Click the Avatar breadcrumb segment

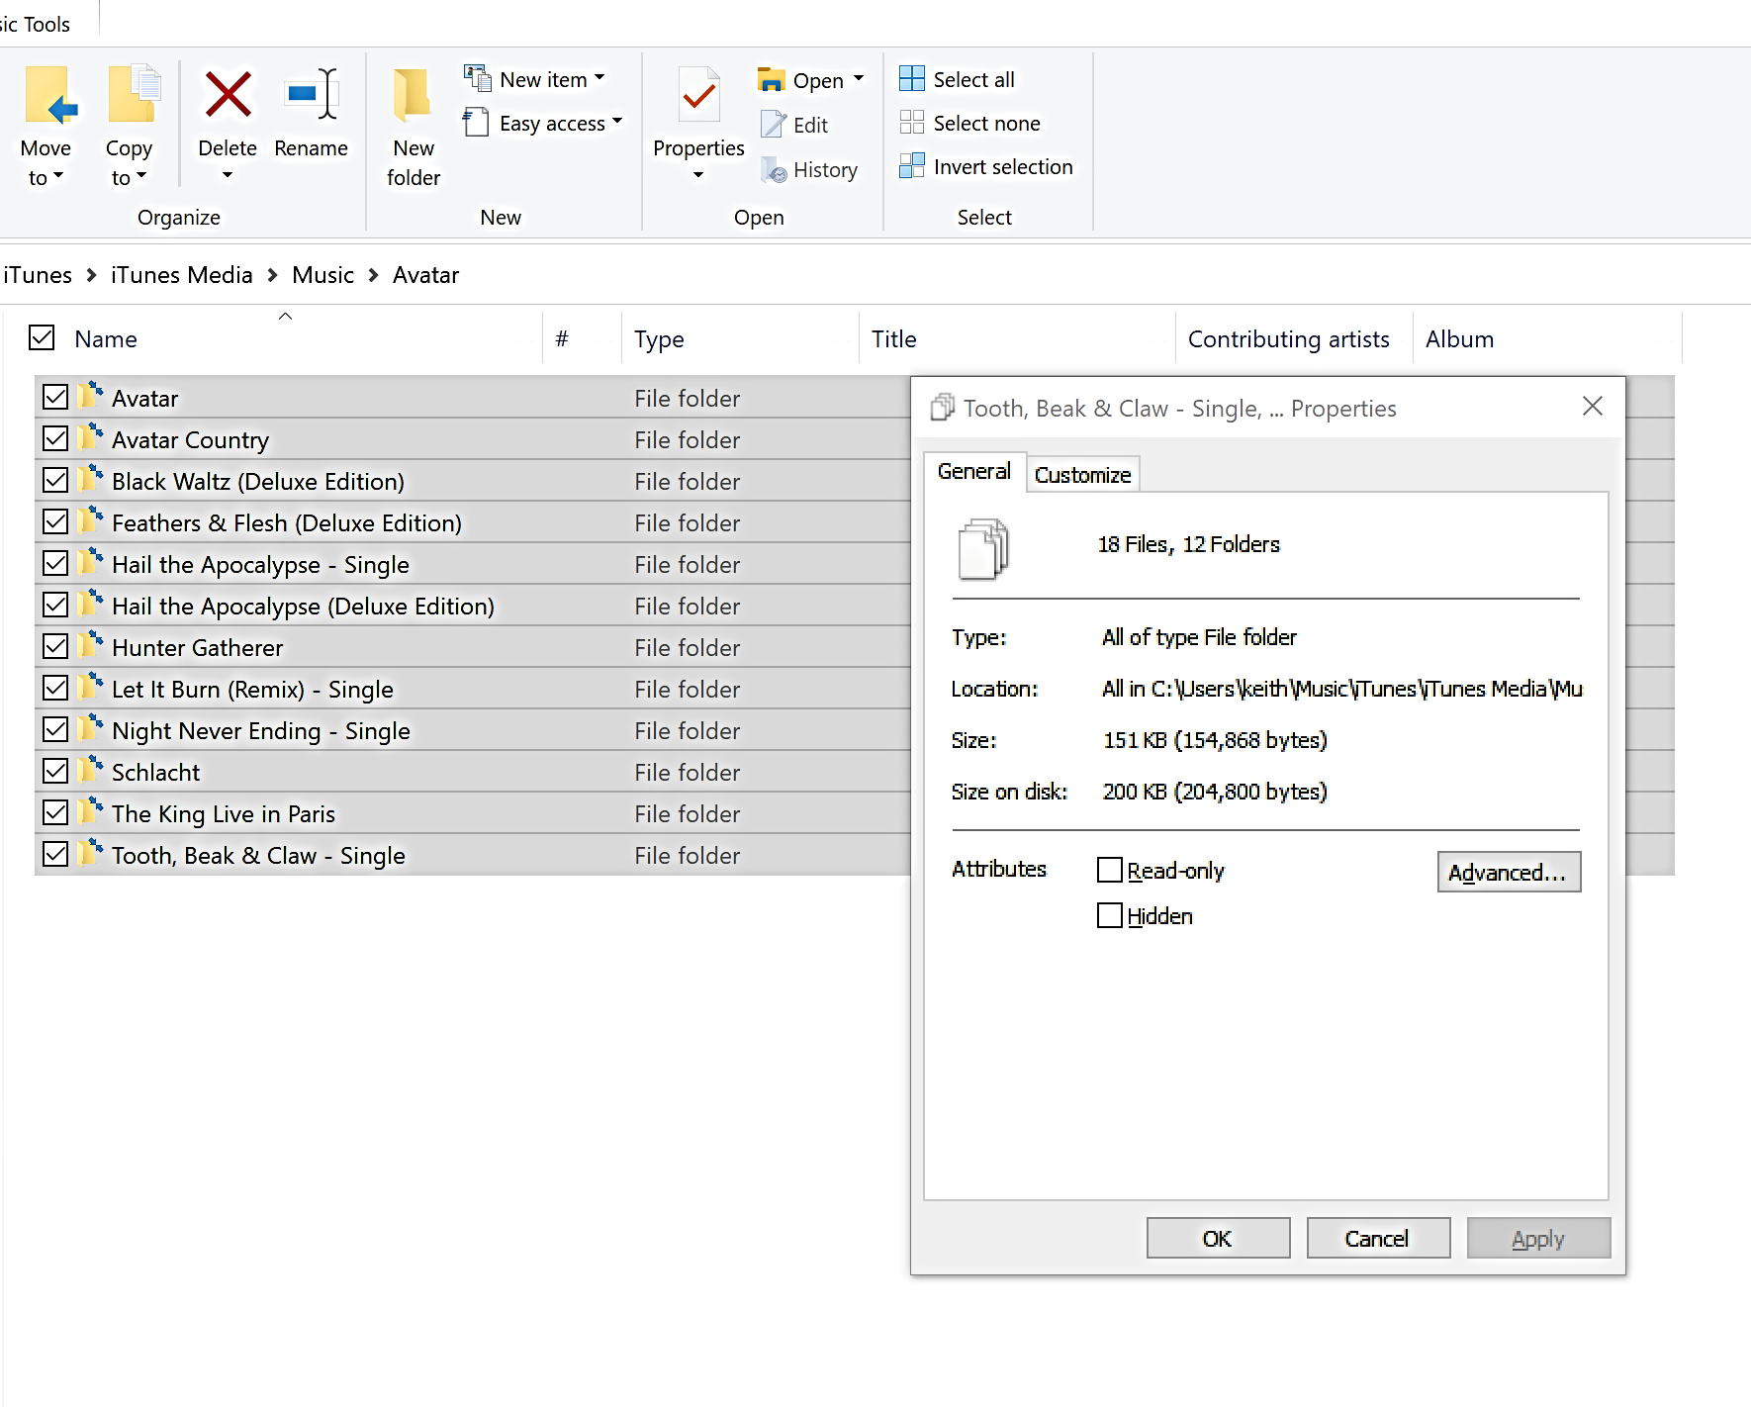tap(425, 275)
